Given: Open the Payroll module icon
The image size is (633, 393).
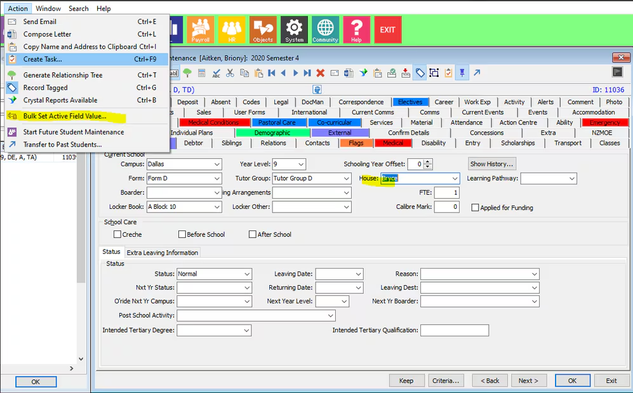Looking at the screenshot, I should click(201, 30).
